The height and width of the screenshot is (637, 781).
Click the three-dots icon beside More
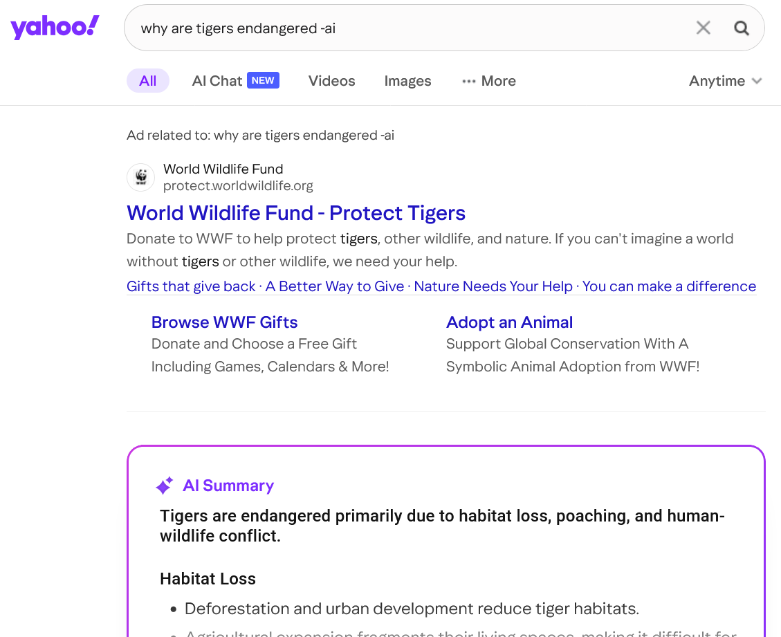pyautogui.click(x=469, y=81)
